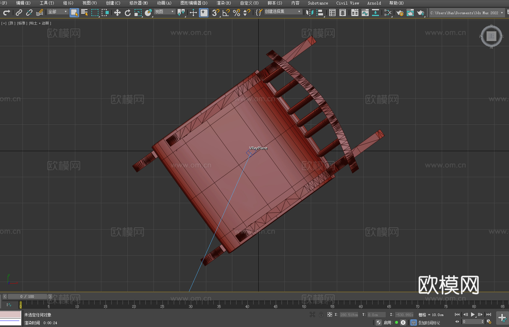509x327 pixels.
Task: Open Substance menu
Action: point(318,3)
